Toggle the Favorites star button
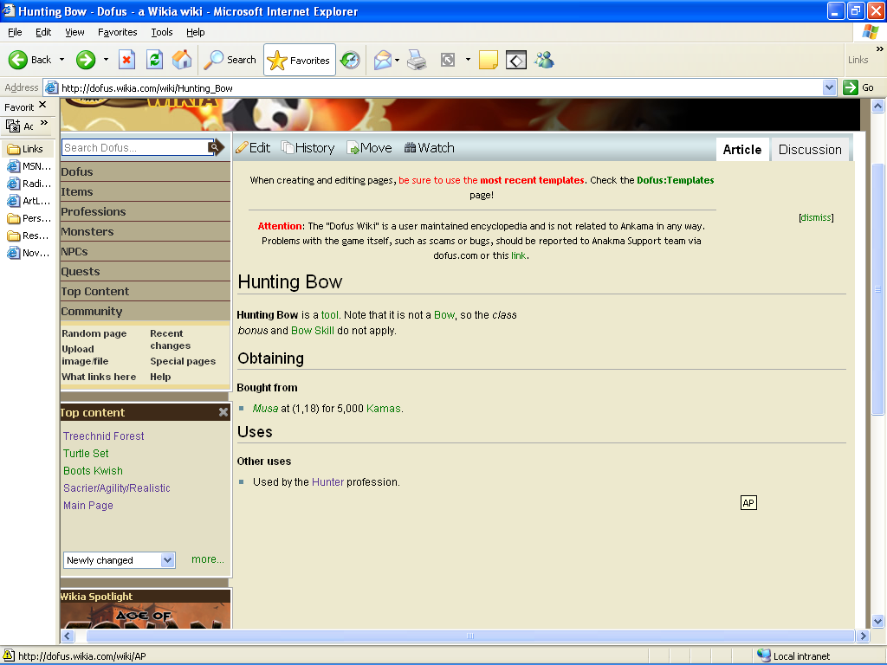Viewport: 887px width, 665px height. [299, 60]
